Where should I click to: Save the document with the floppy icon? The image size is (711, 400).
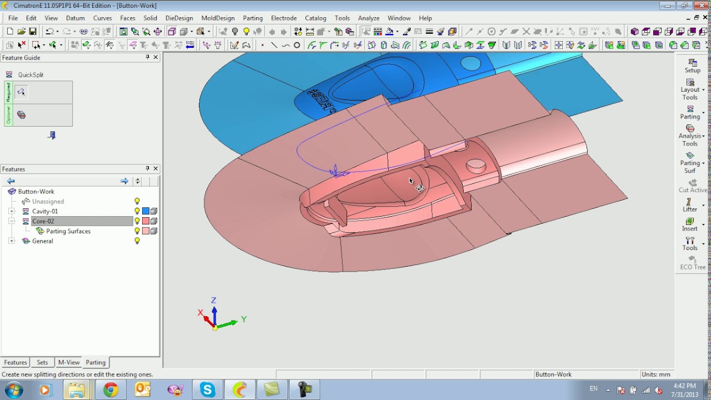pyautogui.click(x=33, y=32)
